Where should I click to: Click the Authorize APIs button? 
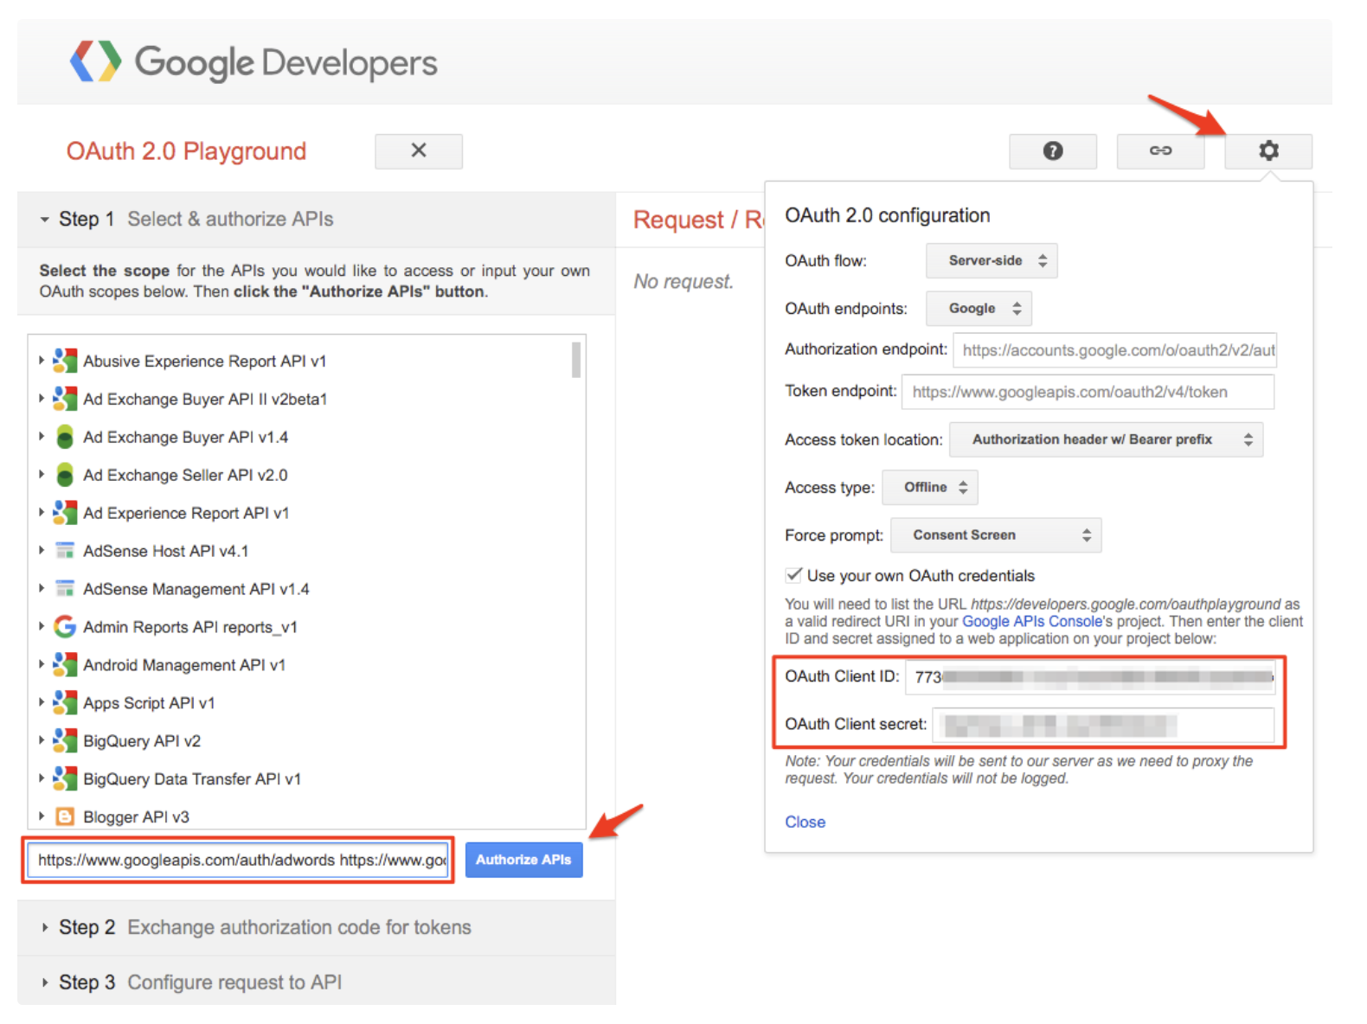tap(523, 860)
